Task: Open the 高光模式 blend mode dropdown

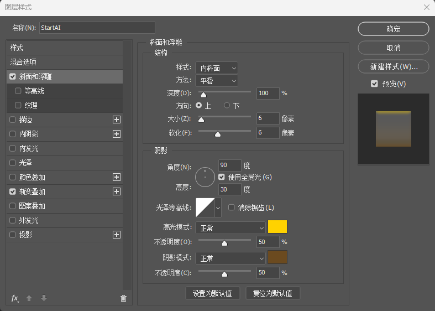Action: coord(230,228)
